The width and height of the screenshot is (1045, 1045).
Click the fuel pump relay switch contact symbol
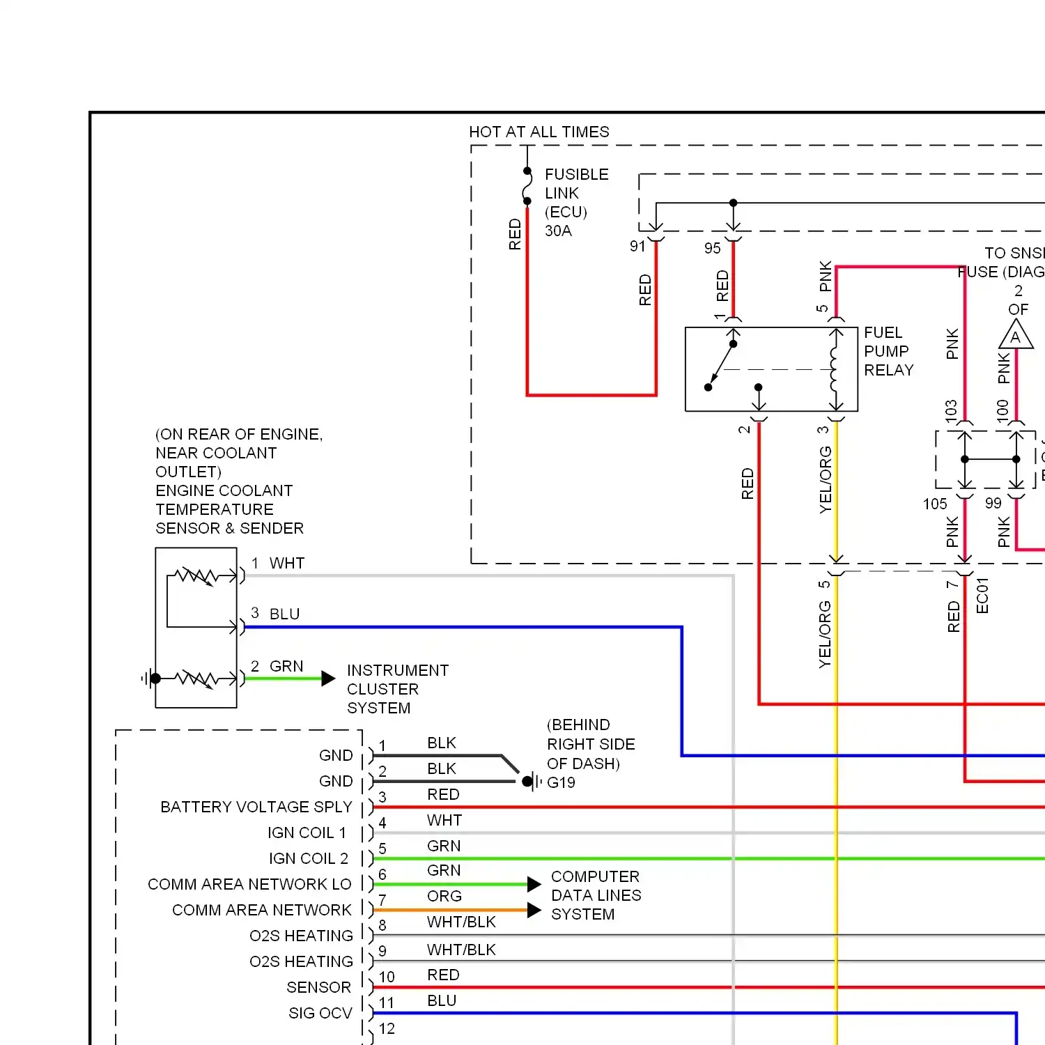(x=720, y=366)
